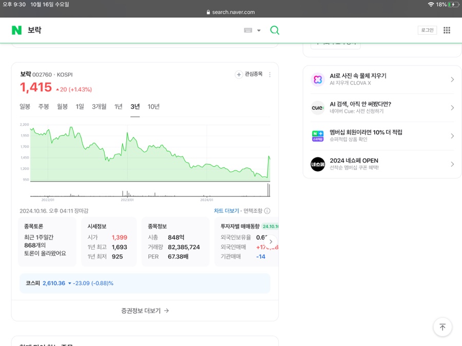Viewport: 462px width, 346px height.
Task: Click the 시총 value 848억
Action: [176, 237]
